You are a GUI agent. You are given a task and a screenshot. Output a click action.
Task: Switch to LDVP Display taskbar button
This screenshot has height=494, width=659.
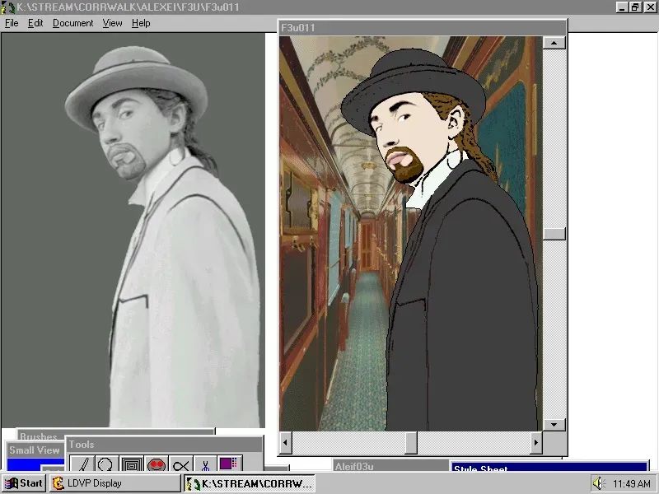point(114,483)
